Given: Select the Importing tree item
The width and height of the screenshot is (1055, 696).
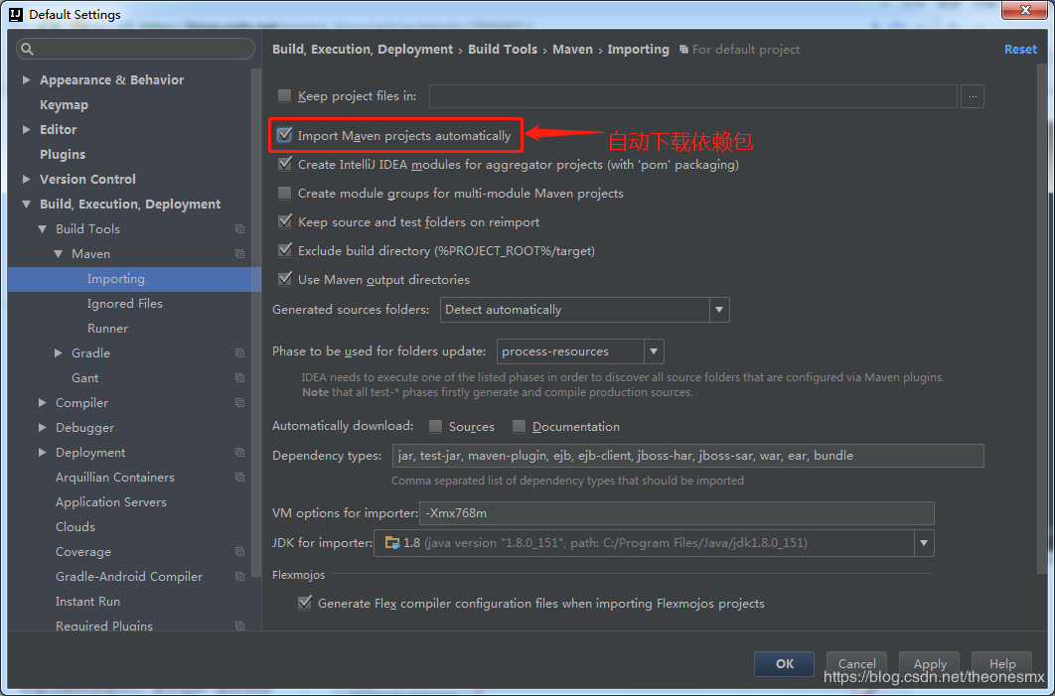Looking at the screenshot, I should click(134, 279).
